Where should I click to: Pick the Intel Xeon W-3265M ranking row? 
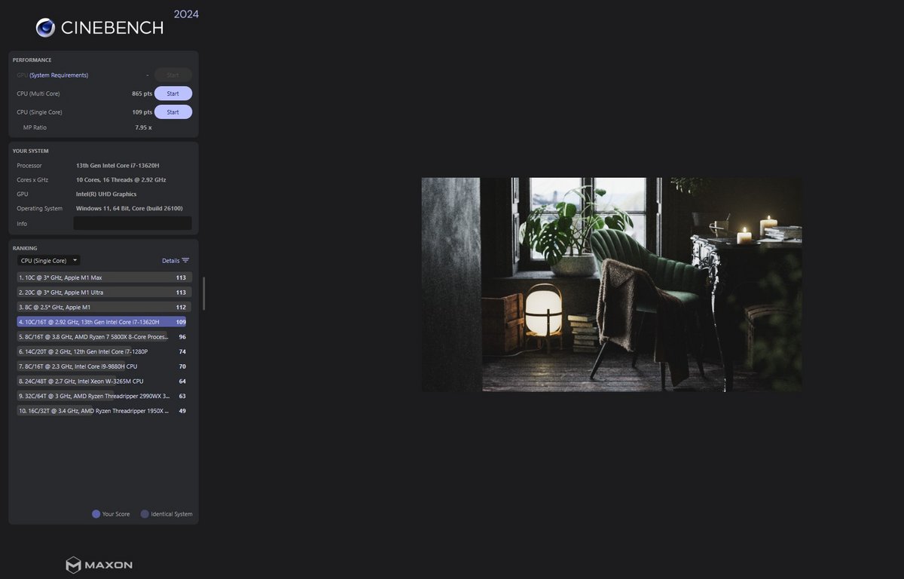click(x=102, y=381)
